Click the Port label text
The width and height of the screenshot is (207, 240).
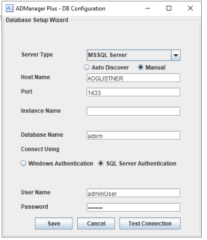click(x=27, y=92)
